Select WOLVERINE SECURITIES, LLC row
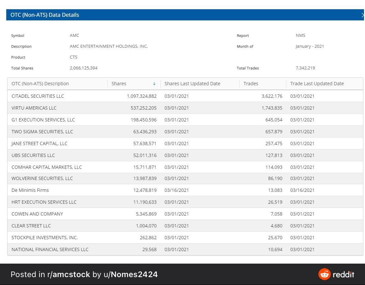 185,178
